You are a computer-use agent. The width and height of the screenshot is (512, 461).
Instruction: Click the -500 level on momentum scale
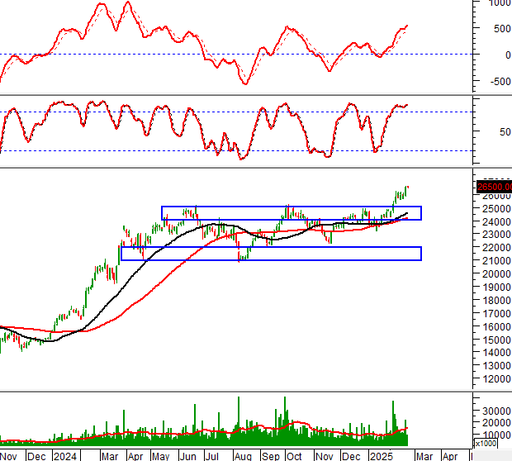click(500, 81)
